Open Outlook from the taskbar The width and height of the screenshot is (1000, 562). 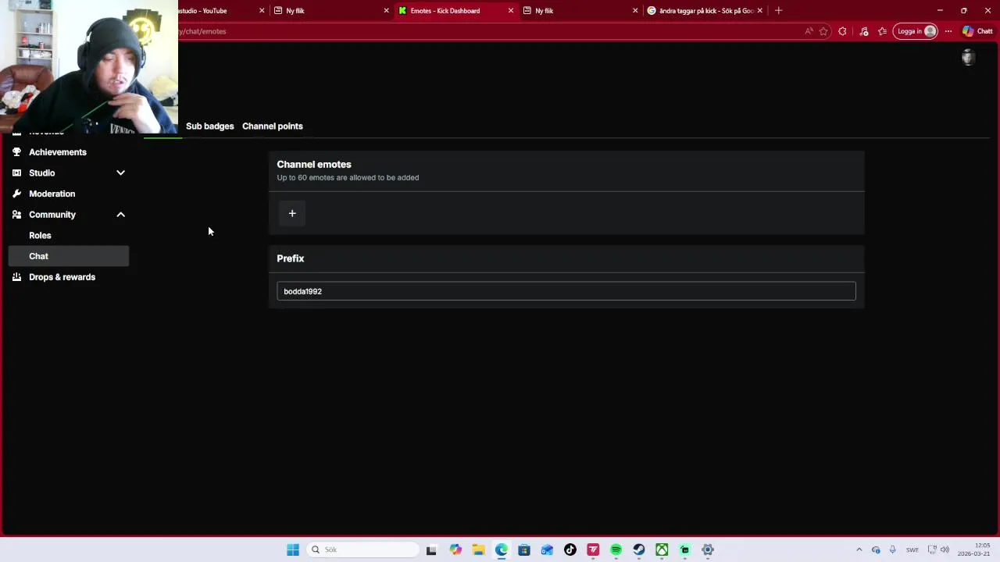[547, 550]
